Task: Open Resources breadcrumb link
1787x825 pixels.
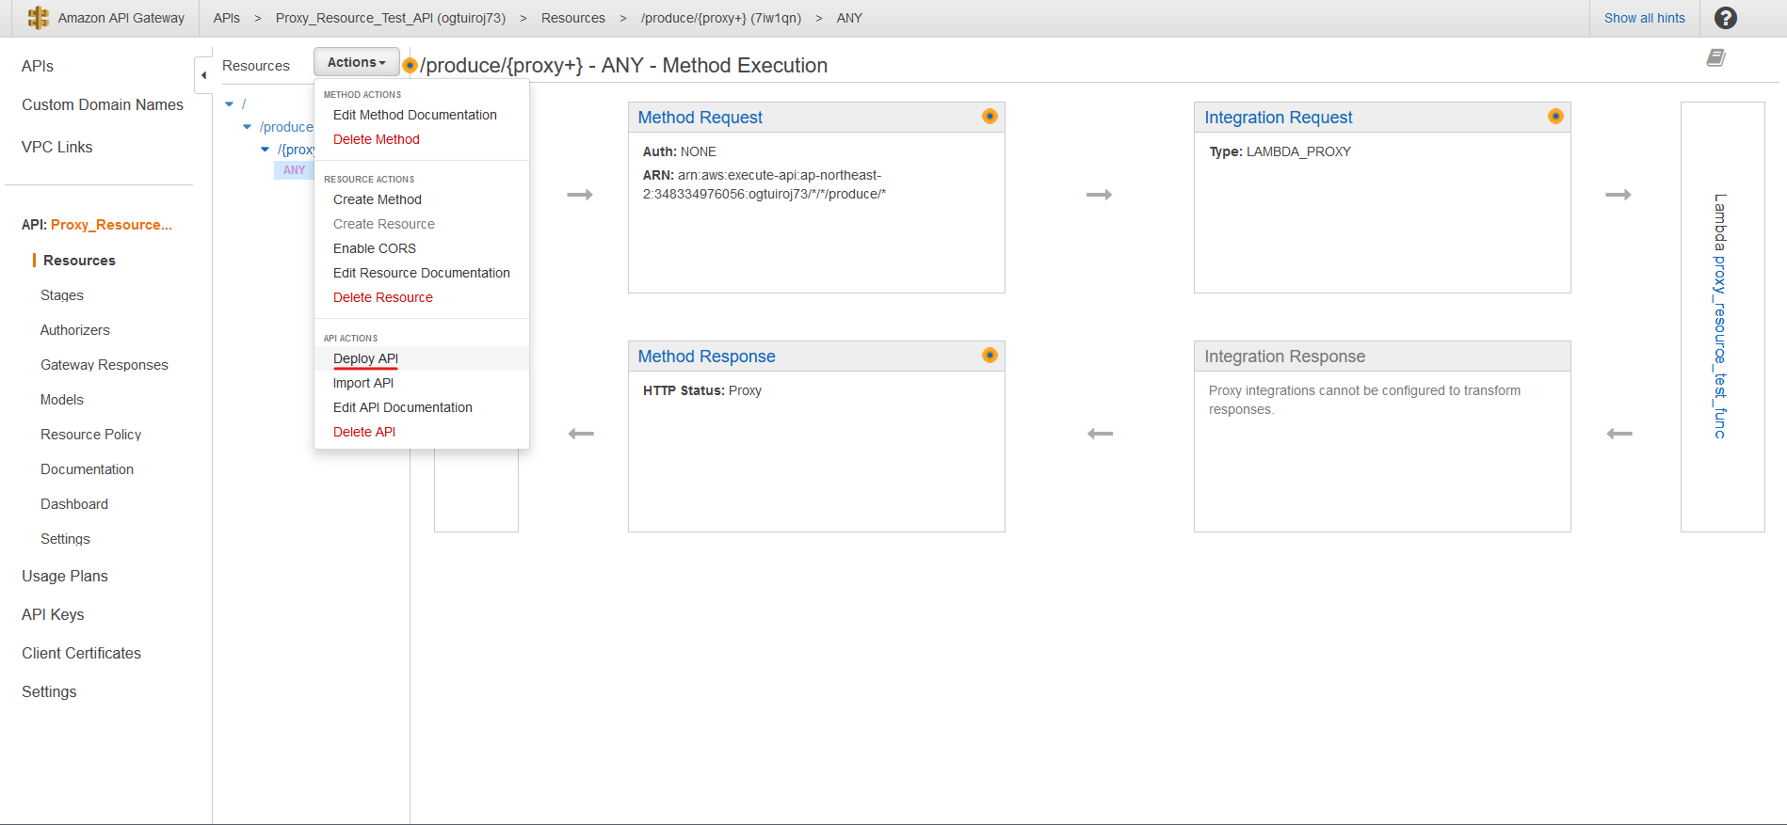Action: [573, 18]
